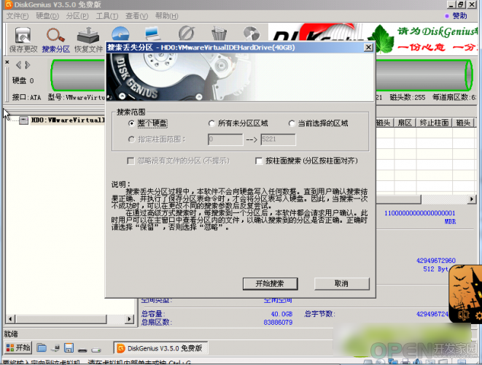The height and width of the screenshot is (365, 482).
Task: Click the Sector (扇区) column header
Action: 405,123
